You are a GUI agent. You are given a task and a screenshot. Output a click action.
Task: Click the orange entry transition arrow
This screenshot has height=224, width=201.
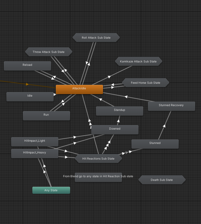(x=27, y=84)
